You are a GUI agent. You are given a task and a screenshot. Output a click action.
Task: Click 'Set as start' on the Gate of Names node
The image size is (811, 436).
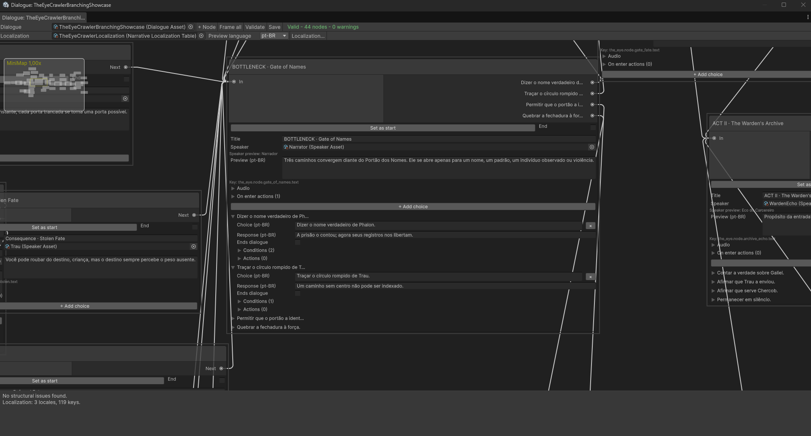[383, 128]
